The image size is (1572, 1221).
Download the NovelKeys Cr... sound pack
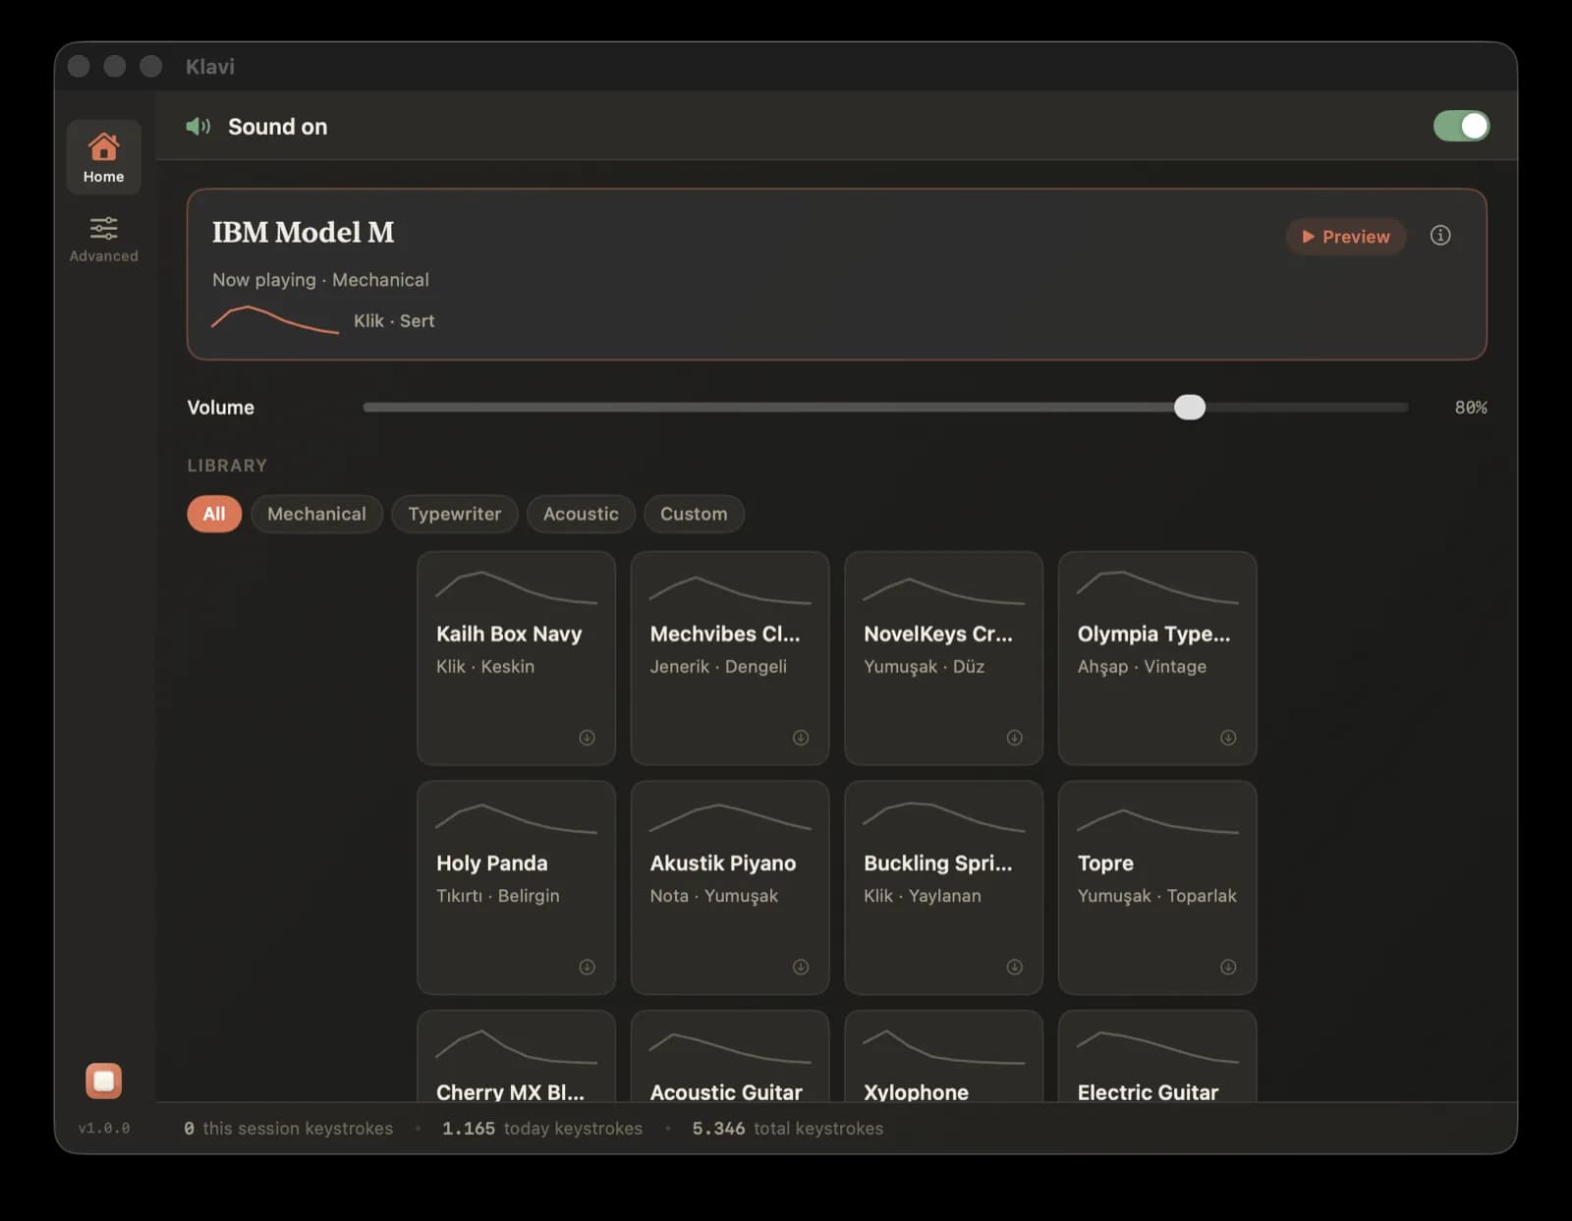tap(1015, 738)
